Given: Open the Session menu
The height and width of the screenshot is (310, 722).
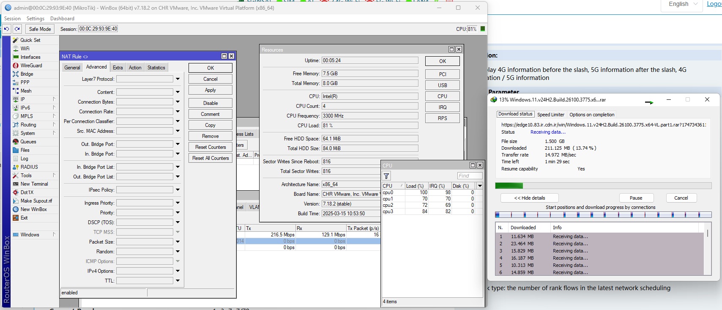Looking at the screenshot, I should [12, 19].
